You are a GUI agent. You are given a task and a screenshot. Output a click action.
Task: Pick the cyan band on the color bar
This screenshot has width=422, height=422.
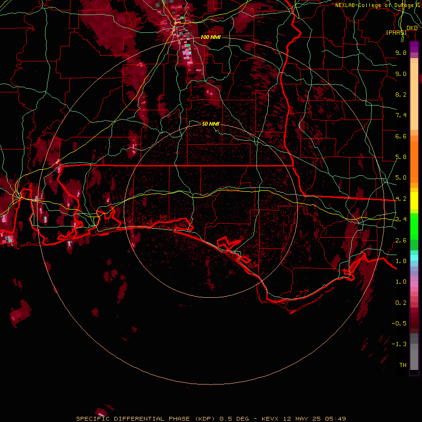414,258
